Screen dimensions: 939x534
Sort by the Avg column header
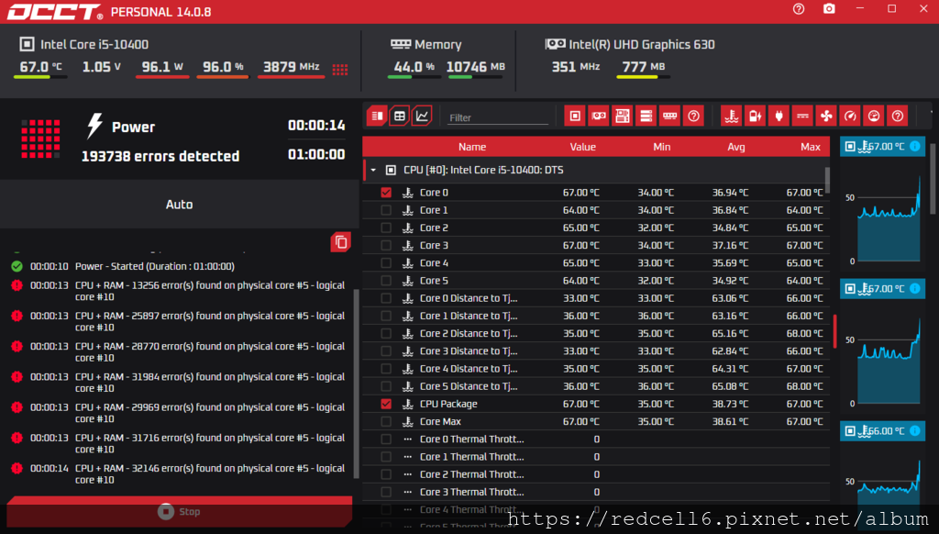point(736,147)
